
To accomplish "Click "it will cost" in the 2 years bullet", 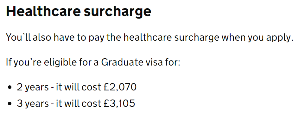I will coord(78,87).
